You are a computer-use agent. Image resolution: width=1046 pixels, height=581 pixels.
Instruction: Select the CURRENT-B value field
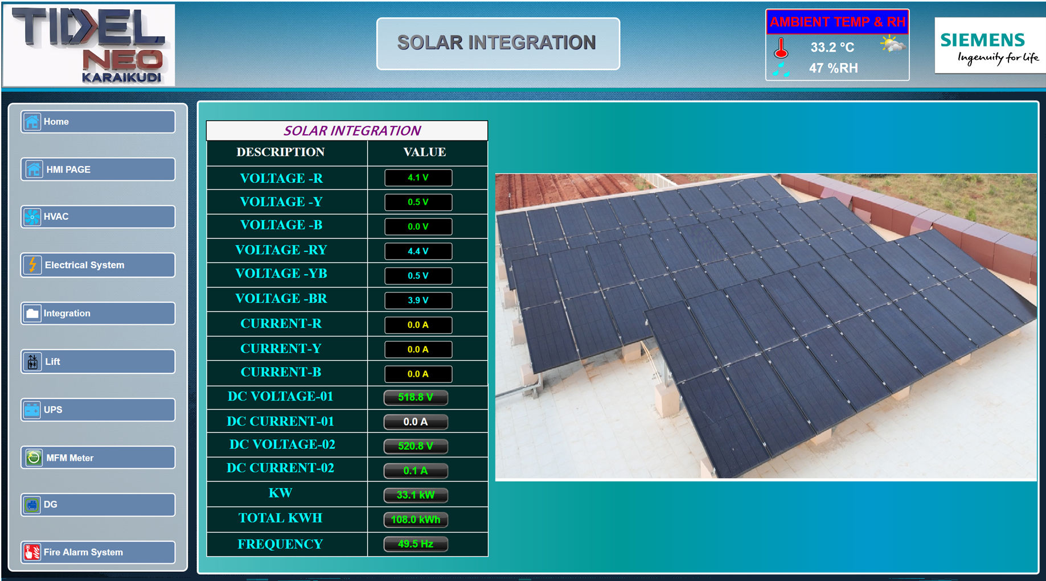pos(419,374)
